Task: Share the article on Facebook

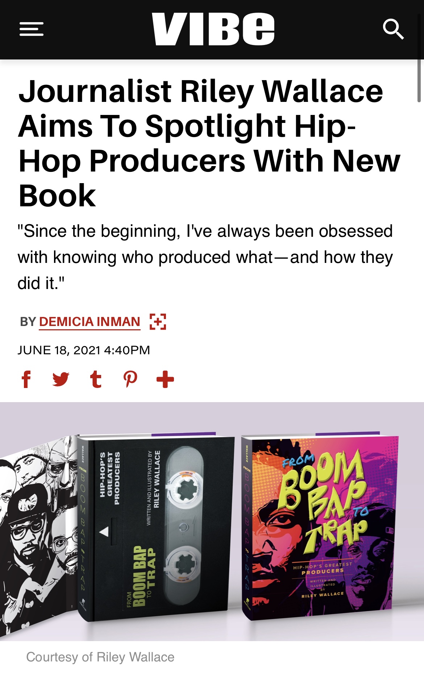Action: [26, 379]
